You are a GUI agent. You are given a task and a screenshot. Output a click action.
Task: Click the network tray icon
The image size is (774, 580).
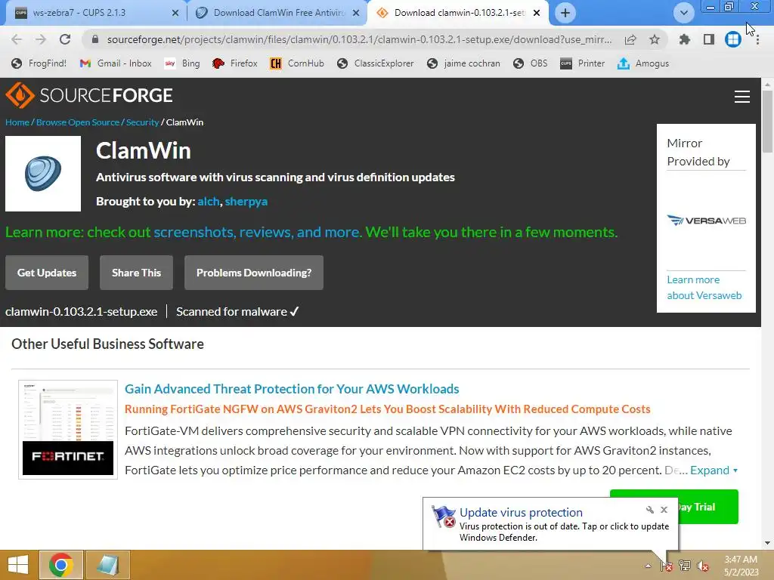(685, 566)
